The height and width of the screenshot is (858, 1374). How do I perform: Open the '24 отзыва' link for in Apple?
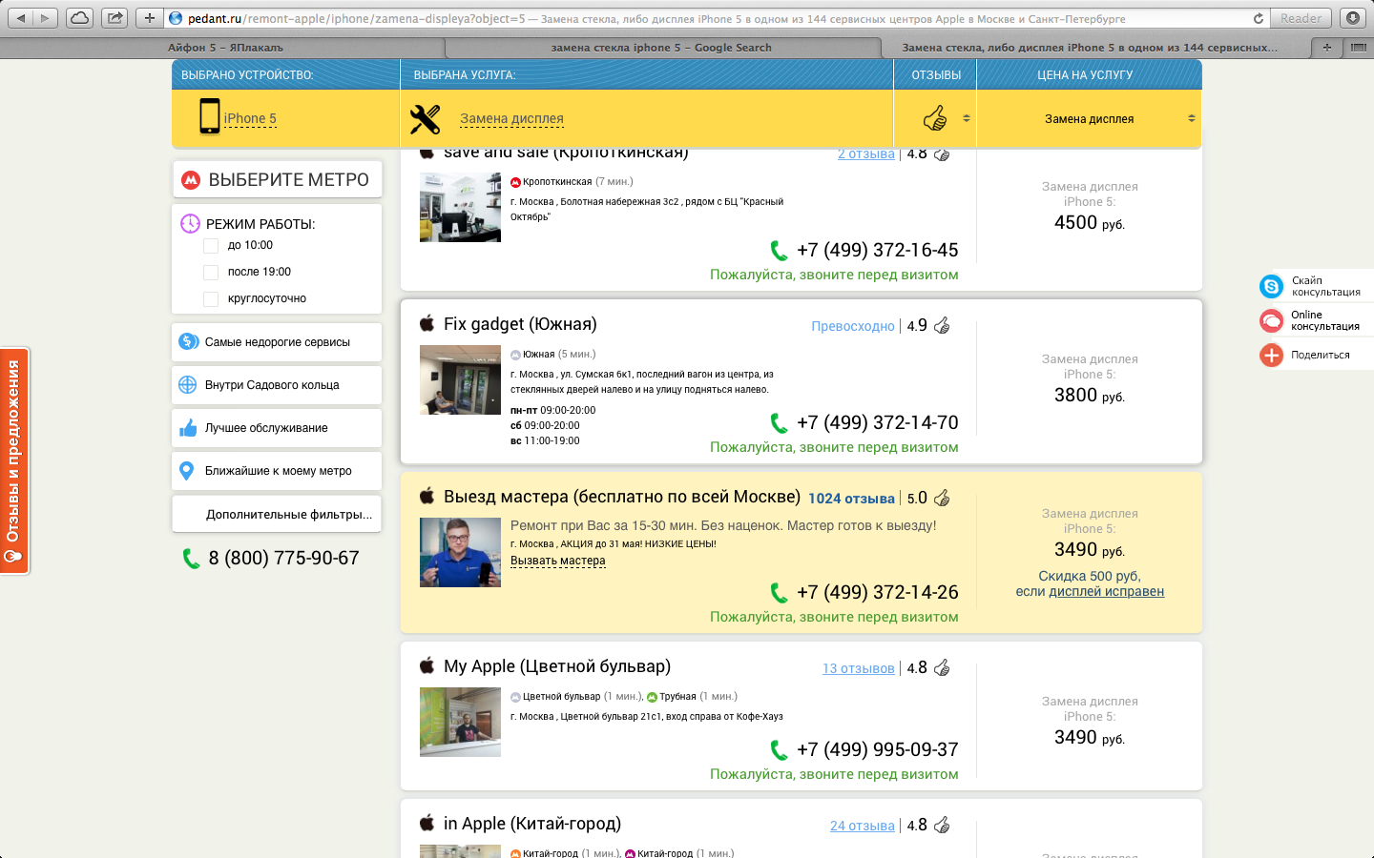[x=863, y=826]
